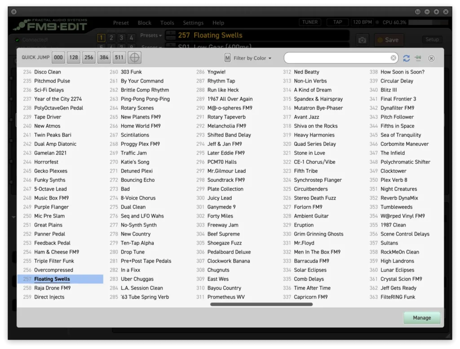
Task: Click the blue refresh preset list icon
Action: [x=407, y=58]
